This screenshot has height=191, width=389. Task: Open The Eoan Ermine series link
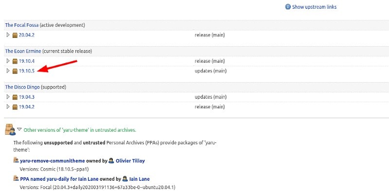tap(23, 51)
